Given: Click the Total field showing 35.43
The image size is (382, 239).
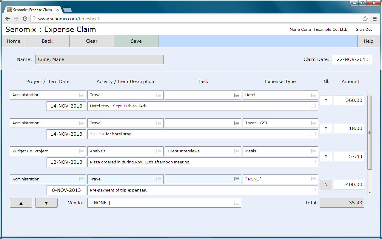Looking at the screenshot, I should (x=342, y=203).
